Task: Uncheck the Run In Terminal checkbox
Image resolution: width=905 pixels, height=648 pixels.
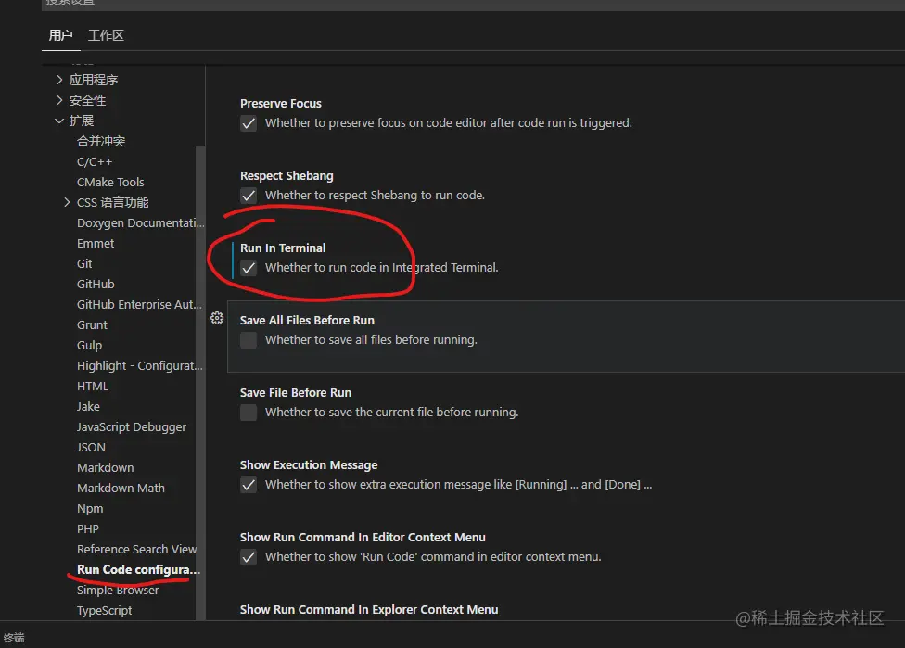Action: [249, 268]
